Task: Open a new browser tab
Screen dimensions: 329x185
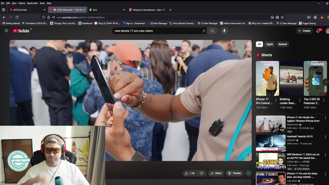Action: pos(170,10)
